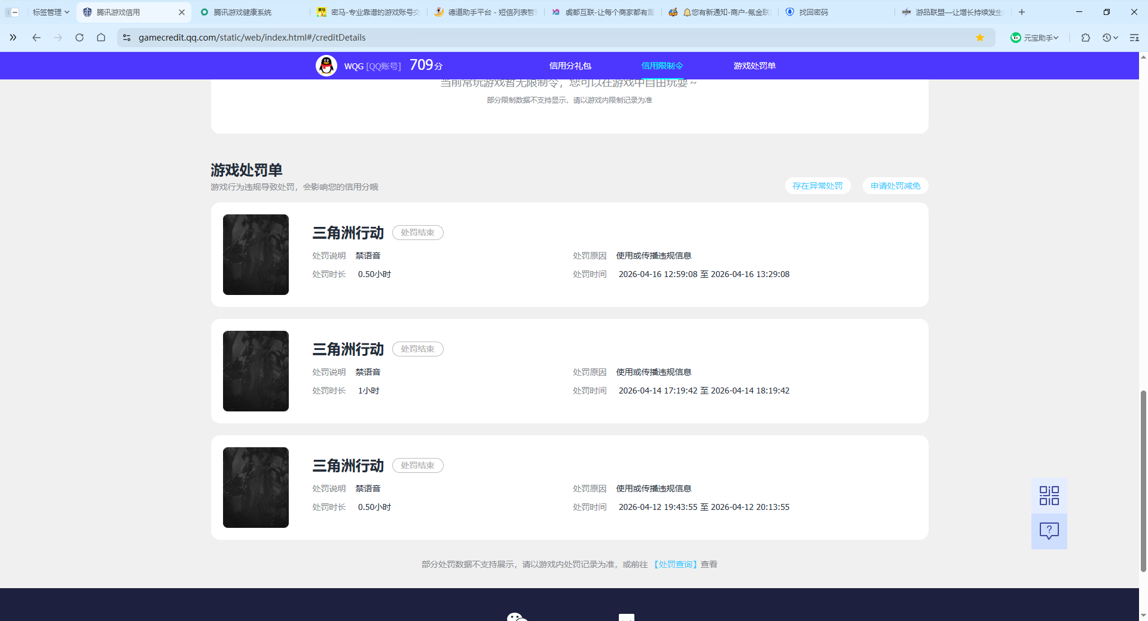This screenshot has width=1148, height=621.
Task: Switch to 腾讯游戏健康系统 tab
Action: (251, 12)
